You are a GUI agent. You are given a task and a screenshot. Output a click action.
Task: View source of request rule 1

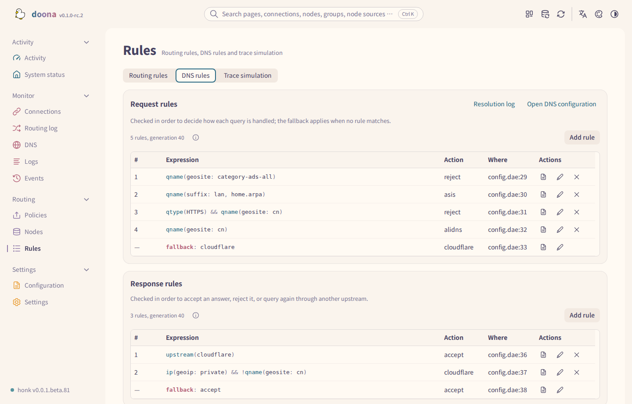pos(543,177)
